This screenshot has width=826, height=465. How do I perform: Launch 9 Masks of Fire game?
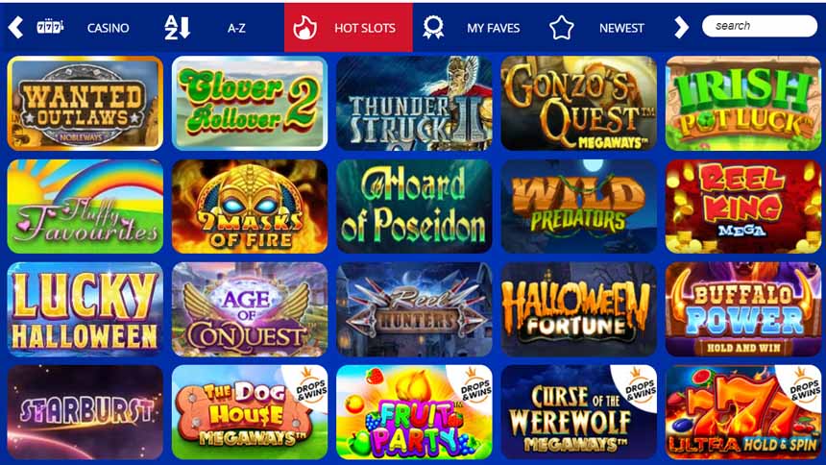[x=250, y=207]
